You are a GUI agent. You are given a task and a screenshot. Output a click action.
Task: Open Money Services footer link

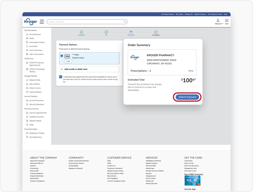(x=151, y=184)
